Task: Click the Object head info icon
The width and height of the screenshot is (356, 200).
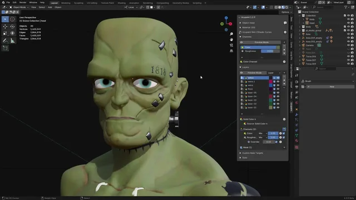Action: (x=285, y=23)
